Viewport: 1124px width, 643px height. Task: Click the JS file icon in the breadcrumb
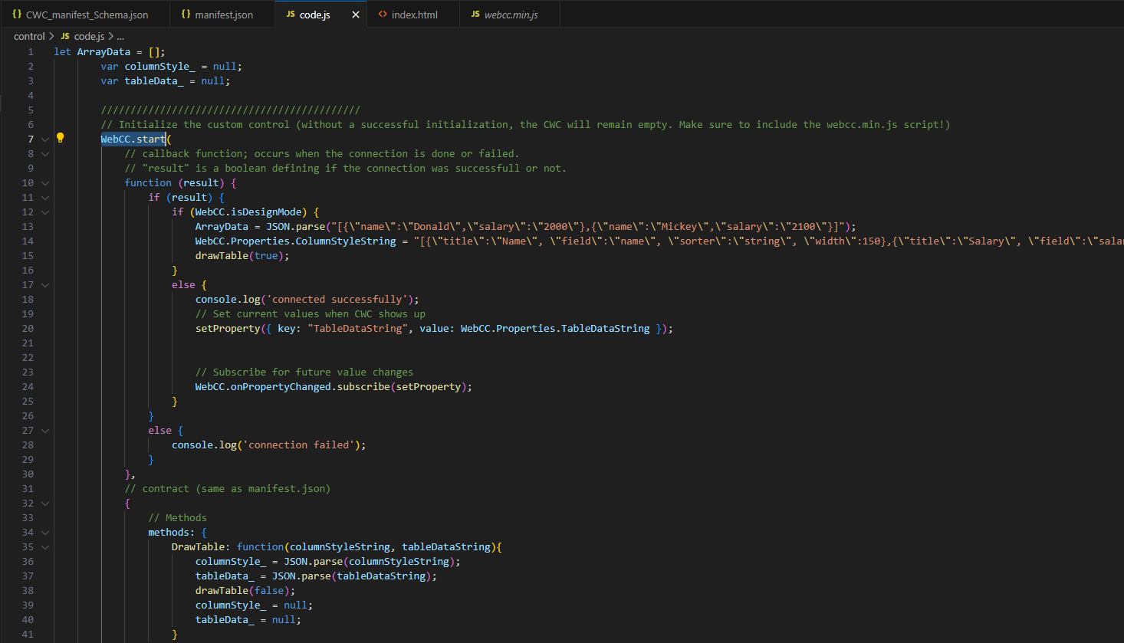point(65,36)
